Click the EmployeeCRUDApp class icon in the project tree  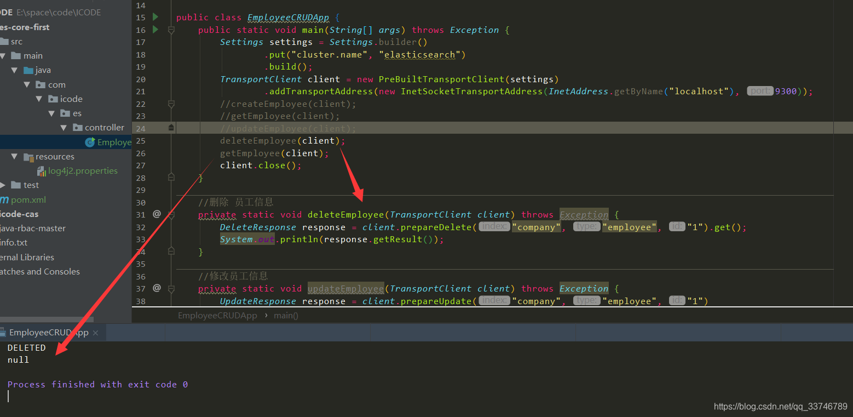90,142
